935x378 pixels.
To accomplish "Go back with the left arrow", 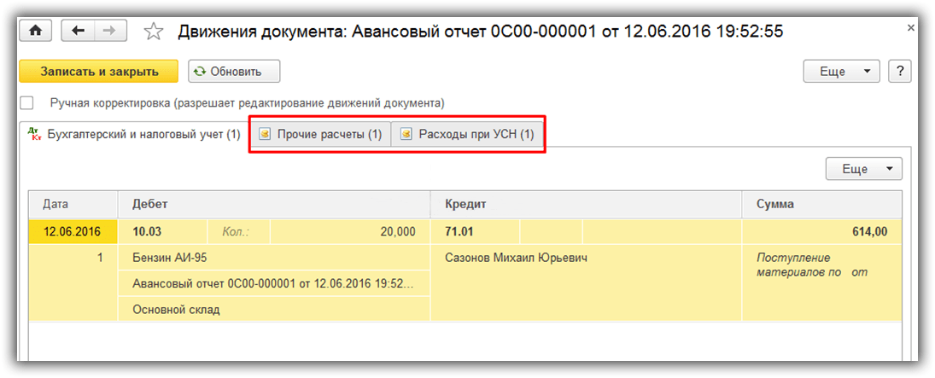I will click(x=79, y=31).
